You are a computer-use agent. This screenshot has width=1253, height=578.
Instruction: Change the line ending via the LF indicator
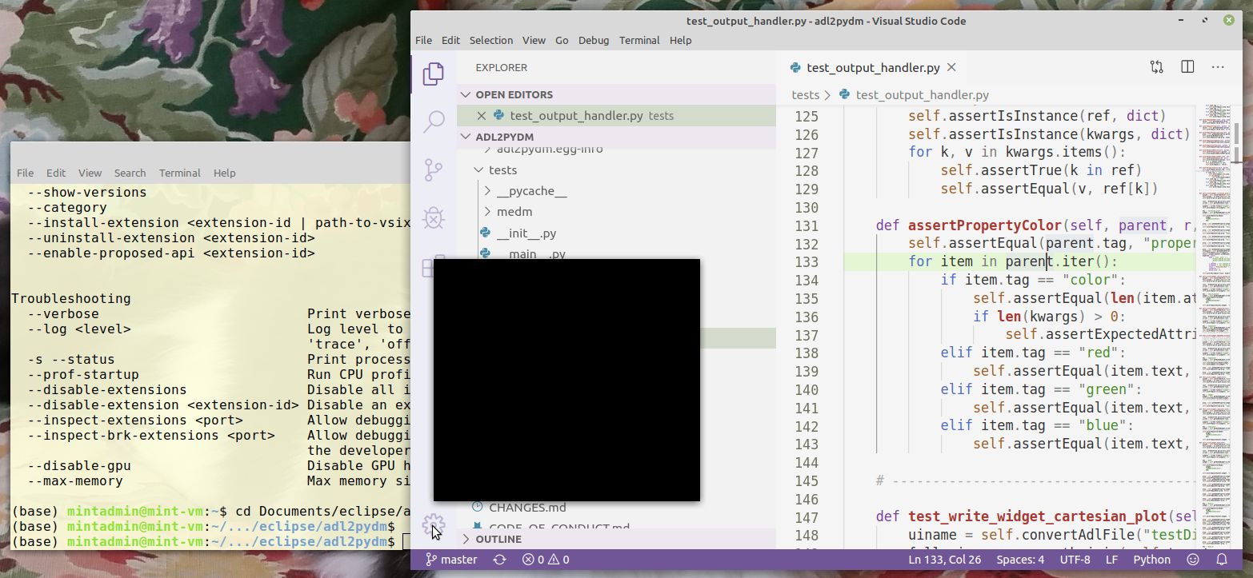point(1111,560)
